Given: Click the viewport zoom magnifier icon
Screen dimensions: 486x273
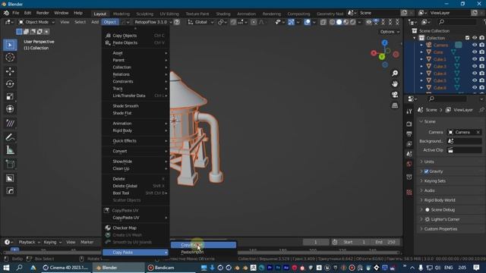Looking at the screenshot, I should pos(395,74).
